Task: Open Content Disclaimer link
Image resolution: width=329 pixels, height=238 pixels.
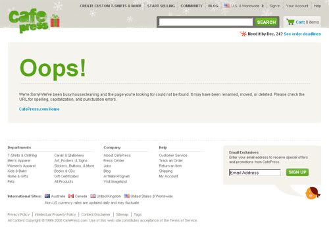Action: tap(96, 214)
